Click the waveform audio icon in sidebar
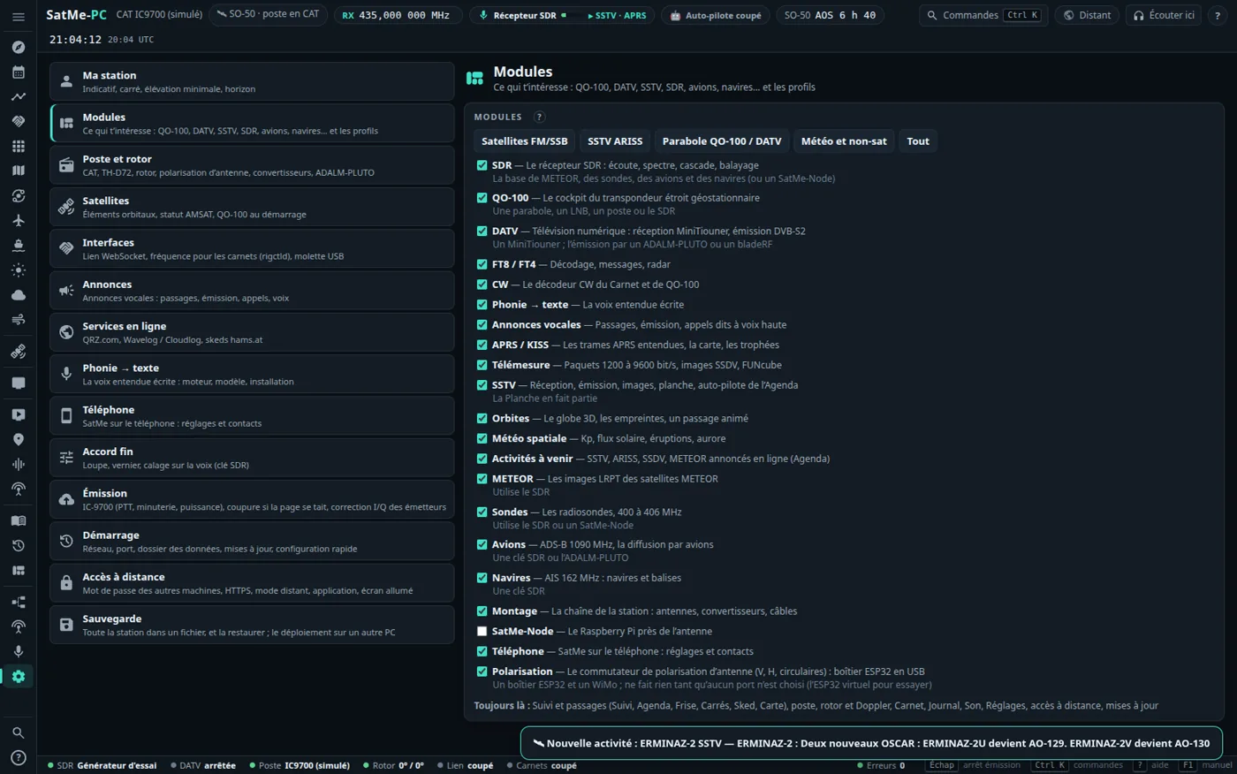 (18, 464)
